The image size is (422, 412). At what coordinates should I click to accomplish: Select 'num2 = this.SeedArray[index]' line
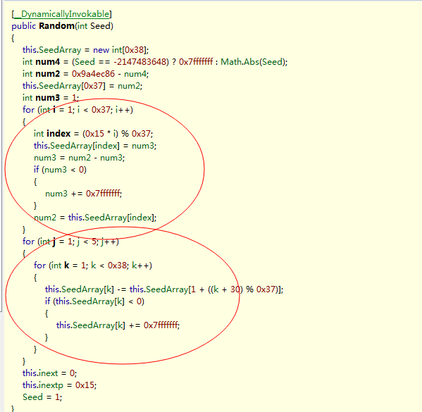(95, 218)
